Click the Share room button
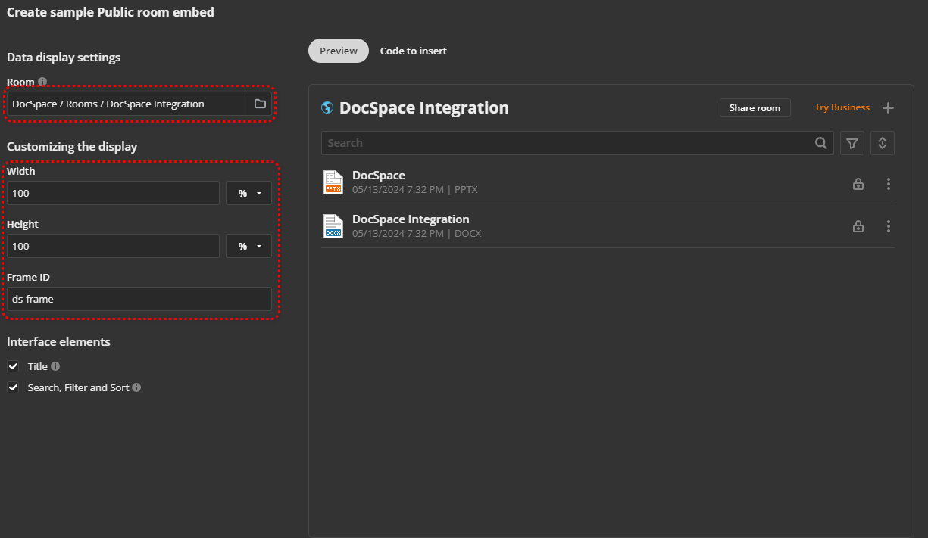 point(755,107)
